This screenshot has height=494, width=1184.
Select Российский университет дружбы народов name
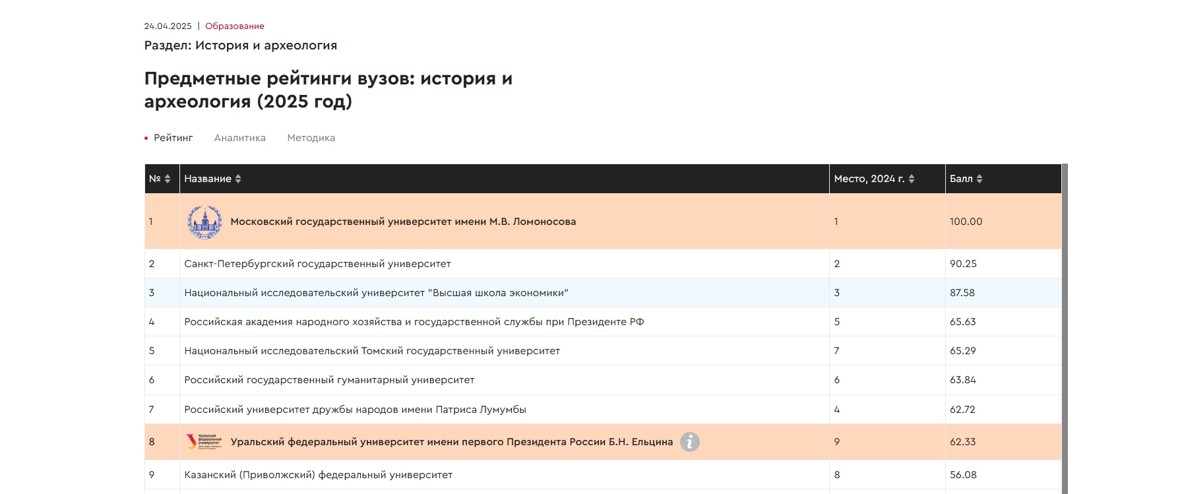(355, 410)
